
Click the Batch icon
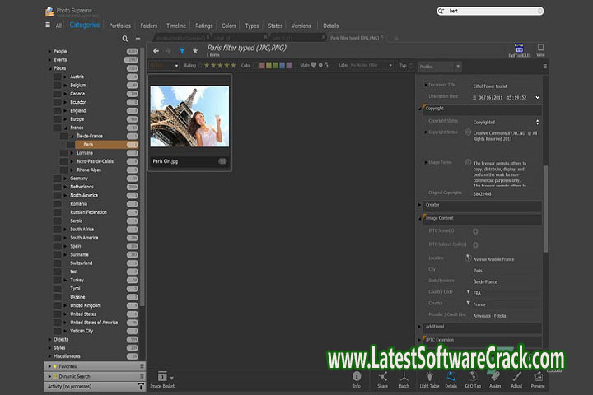[405, 378]
